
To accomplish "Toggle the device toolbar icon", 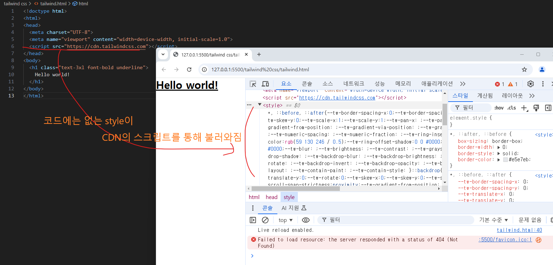I will point(265,84).
